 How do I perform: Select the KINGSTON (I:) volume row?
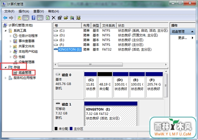111,49
